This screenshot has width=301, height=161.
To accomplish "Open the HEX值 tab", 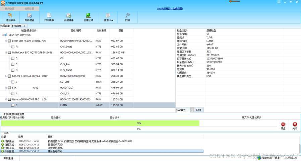I will click(196, 110).
